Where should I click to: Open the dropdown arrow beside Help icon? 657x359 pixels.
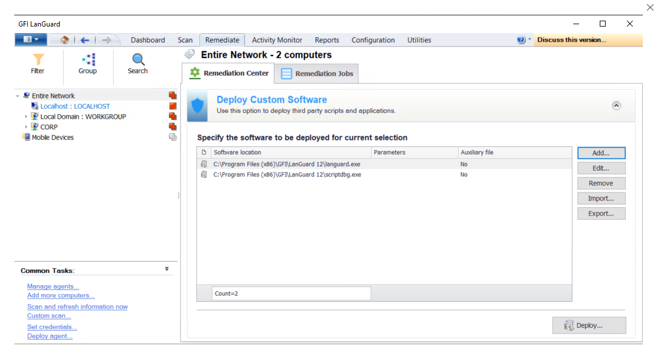click(x=529, y=40)
